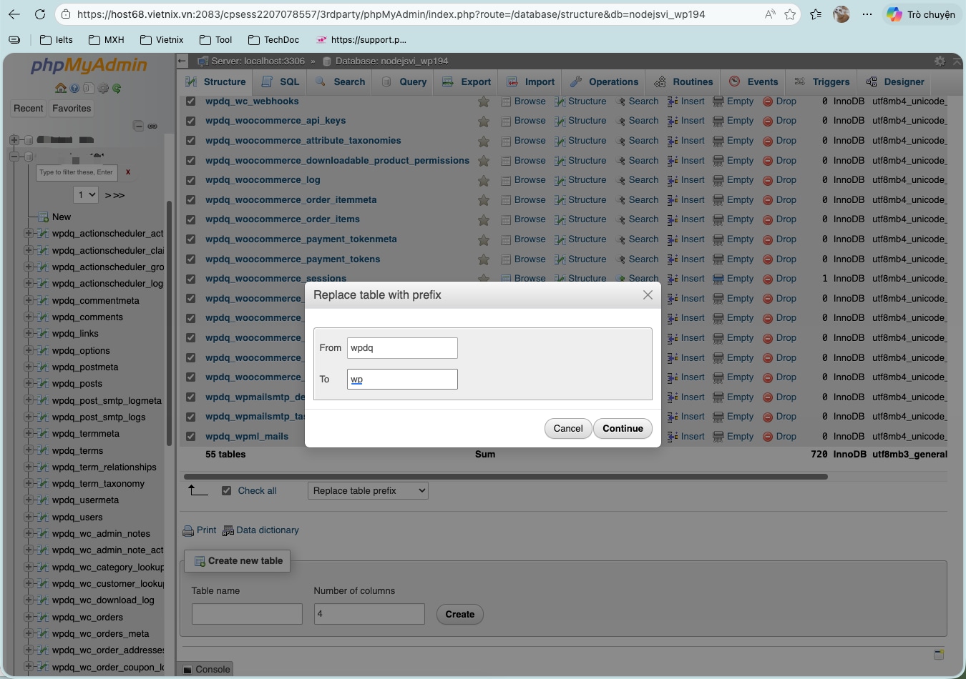Open the Recent tables button
Image resolution: width=966 pixels, height=679 pixels.
click(29, 109)
